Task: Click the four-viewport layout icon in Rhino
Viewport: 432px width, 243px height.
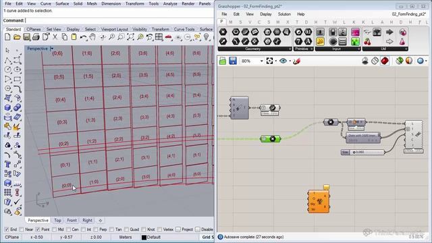Action: pyautogui.click(x=159, y=37)
